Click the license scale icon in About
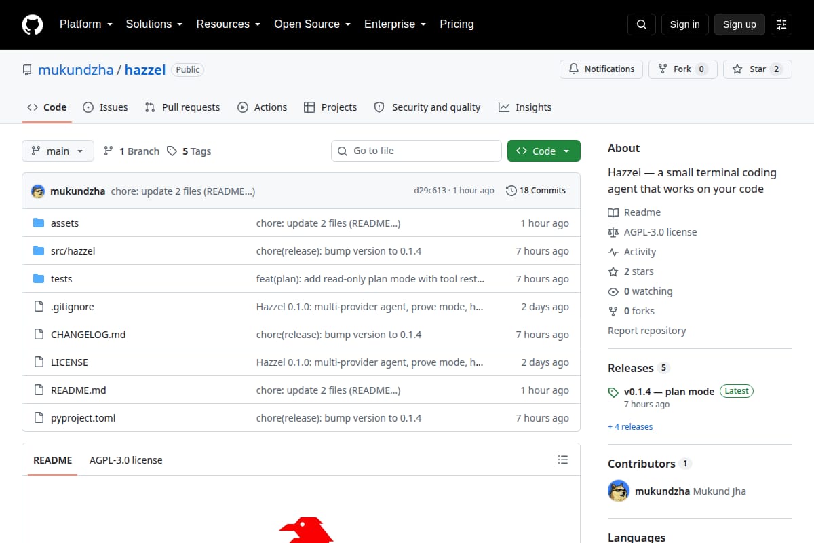 point(613,232)
